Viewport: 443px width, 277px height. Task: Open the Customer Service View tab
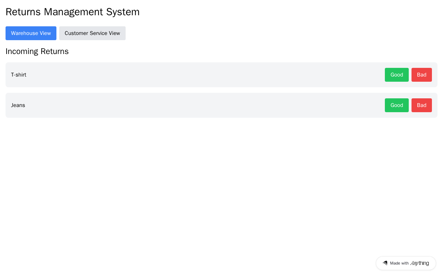click(x=92, y=33)
